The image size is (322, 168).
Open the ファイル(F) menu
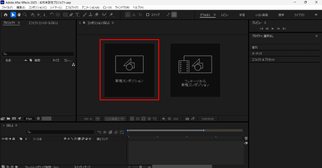click(7, 7)
